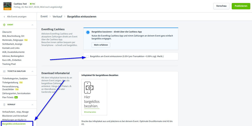Image resolution: width=252 pixels, height=126 pixels.
Task: Open Übersicht in the sidebar
Action: (7, 32)
